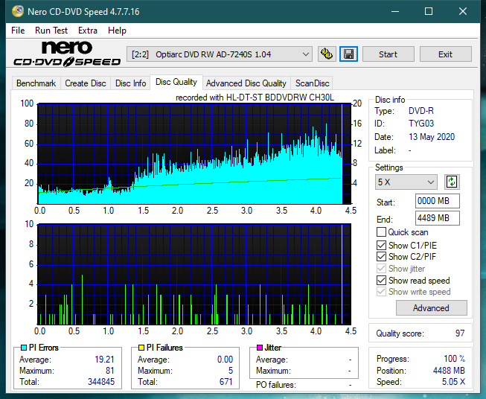Click the Nero CD-DVD Speed logo
Image resolution: width=486 pixels, height=399 pixels.
[x=67, y=54]
